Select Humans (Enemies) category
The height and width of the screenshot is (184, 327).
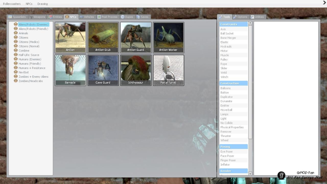[x=30, y=59]
